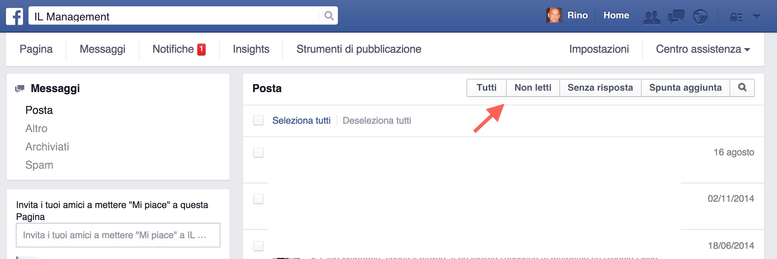The image size is (777, 259).
Task: Click the privacy shortcuts lock icon
Action: [736, 17]
